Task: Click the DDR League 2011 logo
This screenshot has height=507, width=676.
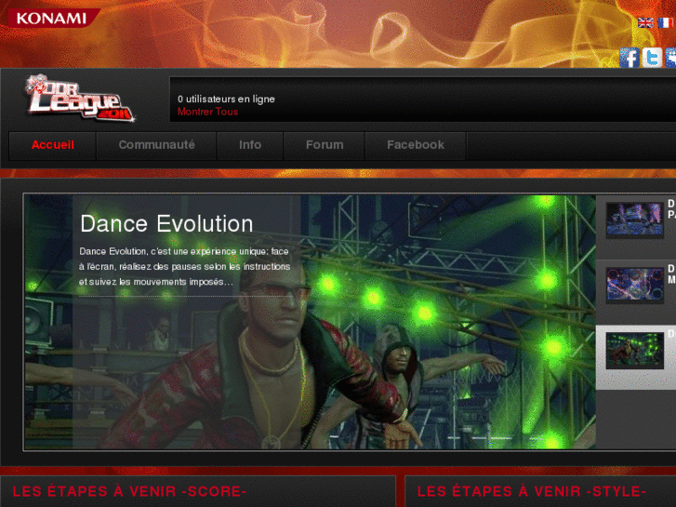Action: click(80, 98)
